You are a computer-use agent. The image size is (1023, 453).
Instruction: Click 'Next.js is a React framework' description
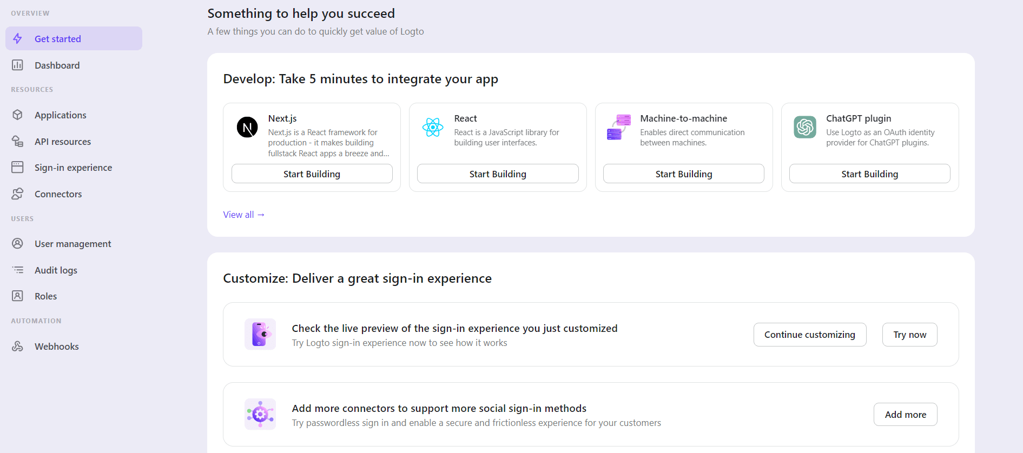(x=328, y=143)
